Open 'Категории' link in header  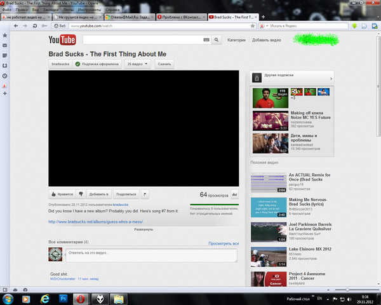(x=236, y=40)
